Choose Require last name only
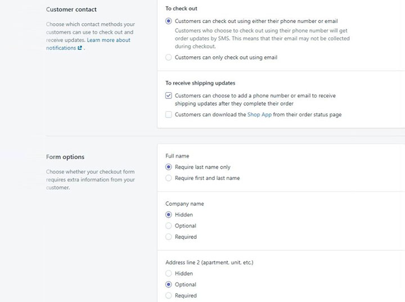 pyautogui.click(x=168, y=167)
